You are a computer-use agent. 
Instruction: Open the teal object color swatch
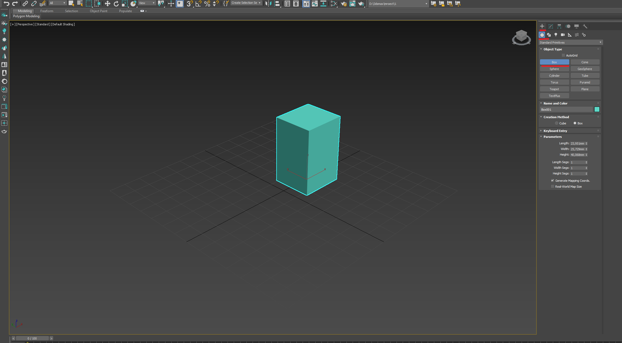(x=597, y=109)
